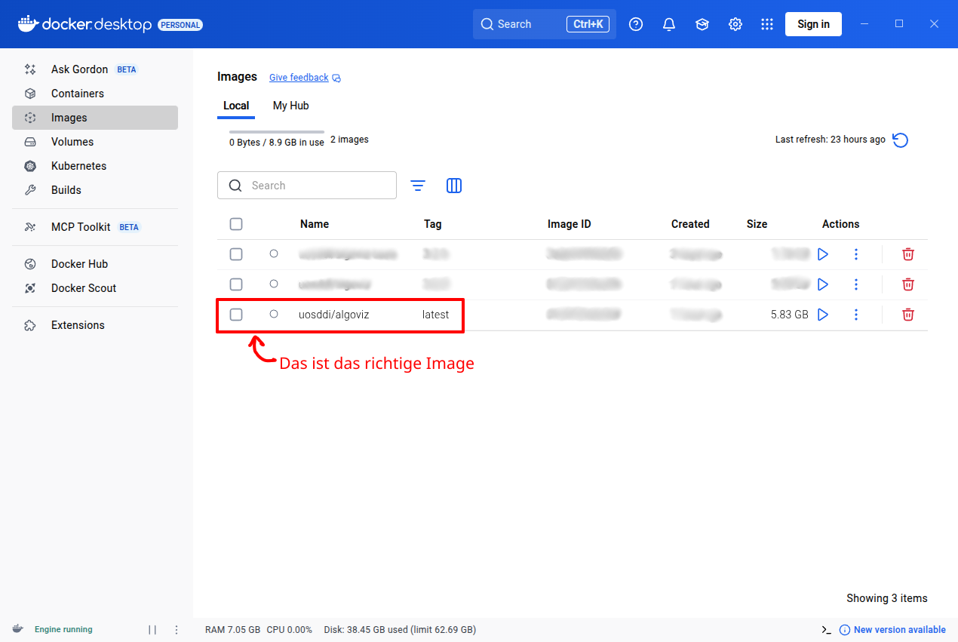The height and width of the screenshot is (642, 958).
Task: Open Containers in the sidebar
Action: click(x=78, y=94)
